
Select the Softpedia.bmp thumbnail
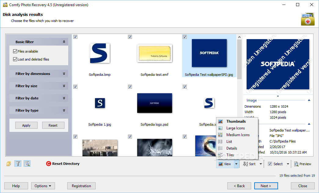(x=100, y=53)
